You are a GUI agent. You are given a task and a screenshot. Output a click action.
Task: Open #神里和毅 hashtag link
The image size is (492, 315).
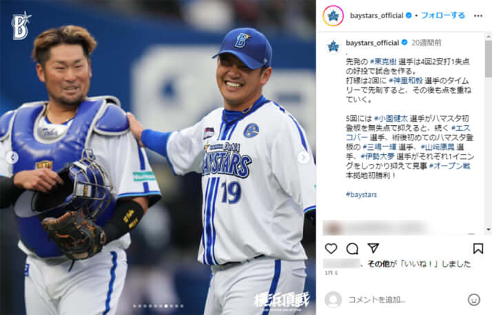click(406, 80)
